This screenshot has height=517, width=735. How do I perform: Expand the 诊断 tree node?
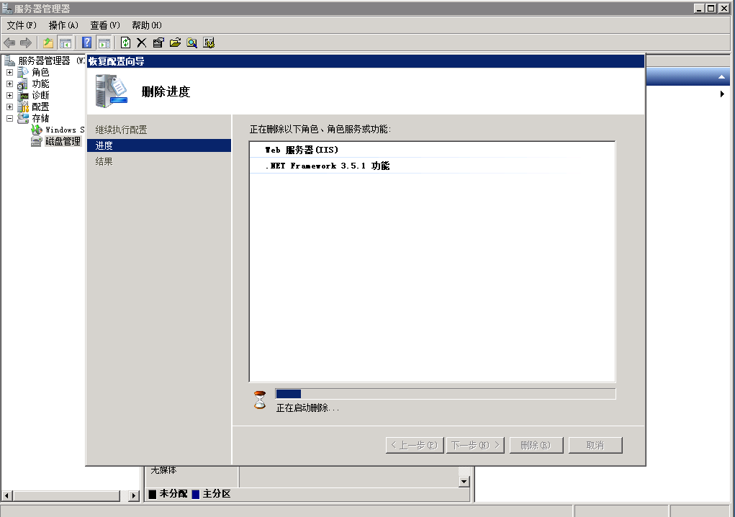click(x=10, y=95)
